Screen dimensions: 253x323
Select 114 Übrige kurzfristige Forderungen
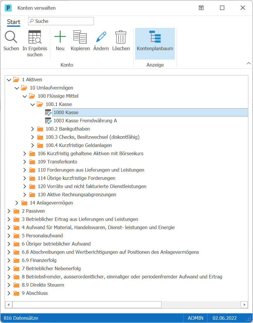(76, 178)
